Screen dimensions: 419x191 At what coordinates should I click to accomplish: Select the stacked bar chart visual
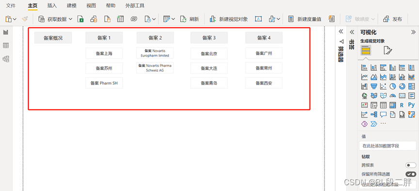point(364,68)
